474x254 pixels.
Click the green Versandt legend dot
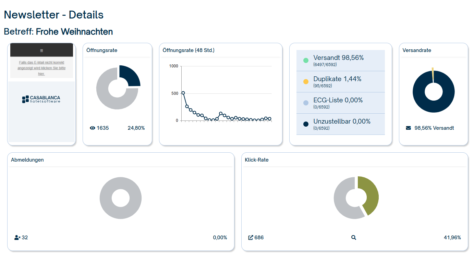coord(306,61)
